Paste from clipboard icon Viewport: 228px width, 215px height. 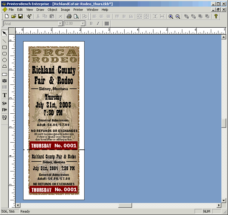52,16
